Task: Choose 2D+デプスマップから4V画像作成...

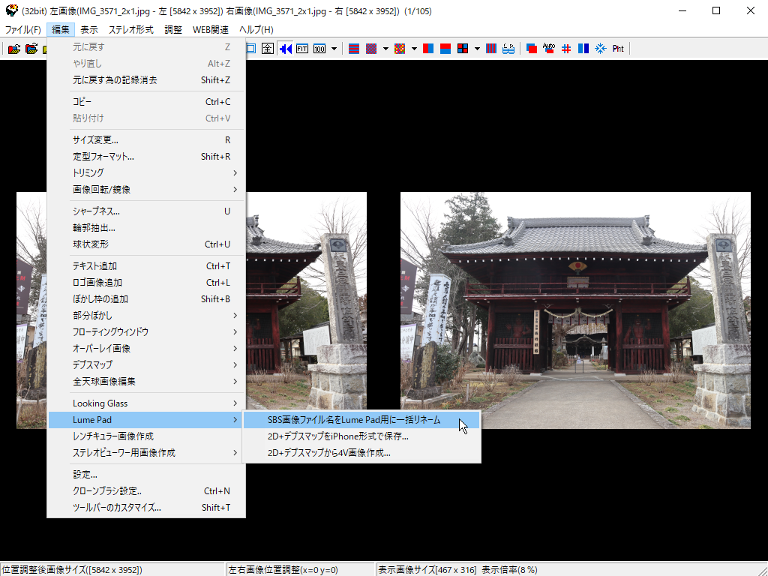Action: tap(362, 453)
